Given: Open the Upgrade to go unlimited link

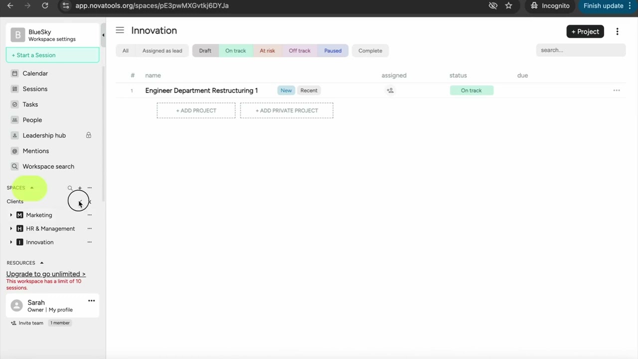Looking at the screenshot, I should pos(46,274).
